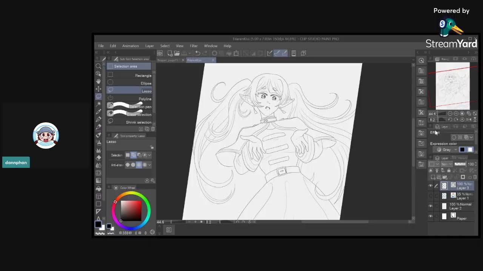Click the new raster layer icon
This screenshot has height=271, width=483.
coord(433,177)
